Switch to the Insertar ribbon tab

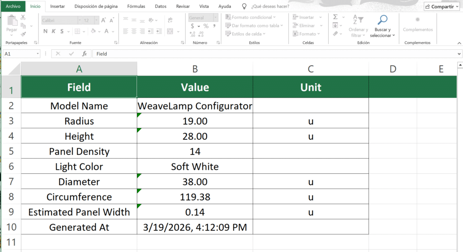(x=57, y=7)
